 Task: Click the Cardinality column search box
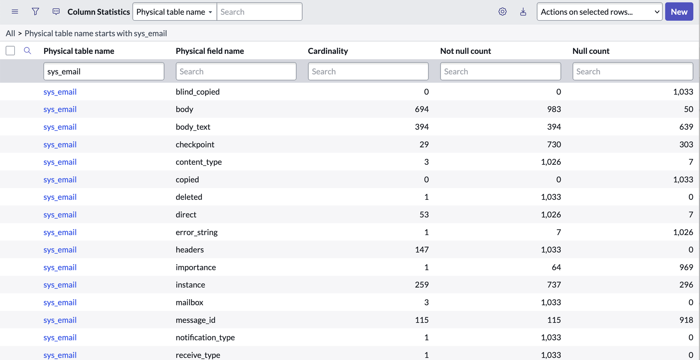tap(368, 71)
